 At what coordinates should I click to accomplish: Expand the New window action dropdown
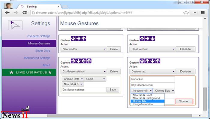click(x=84, y=49)
